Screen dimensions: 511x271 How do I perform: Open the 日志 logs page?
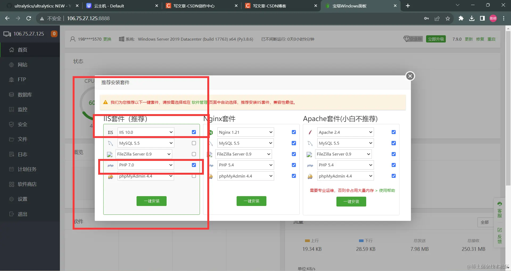pyautogui.click(x=22, y=154)
